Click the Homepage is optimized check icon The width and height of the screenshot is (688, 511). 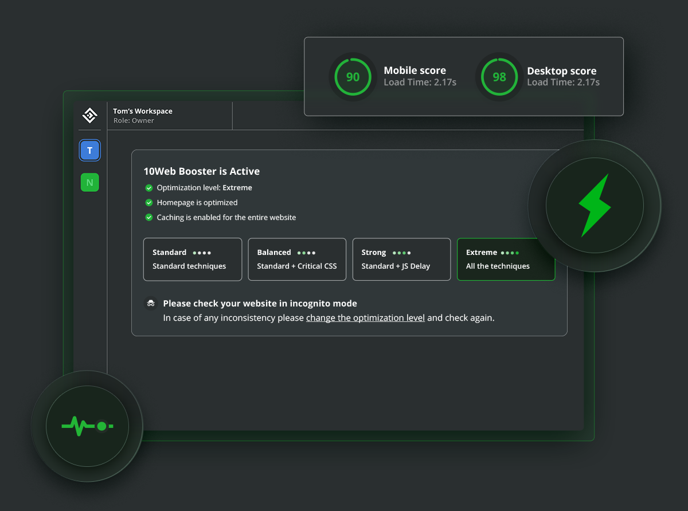149,203
